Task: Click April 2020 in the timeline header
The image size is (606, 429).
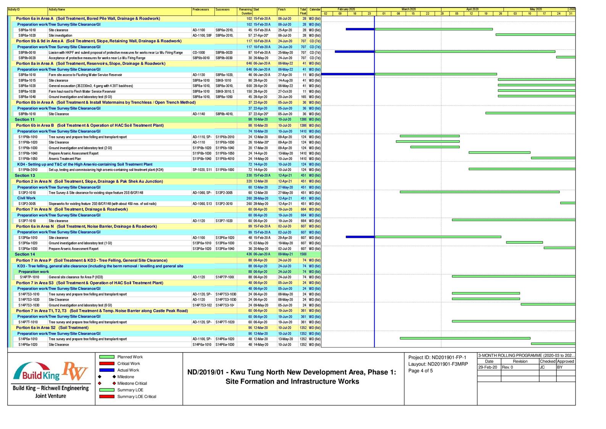Action: point(472,9)
